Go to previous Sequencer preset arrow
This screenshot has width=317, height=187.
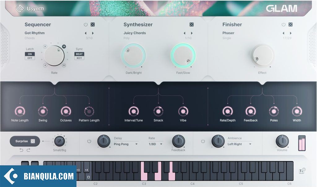point(86,33)
